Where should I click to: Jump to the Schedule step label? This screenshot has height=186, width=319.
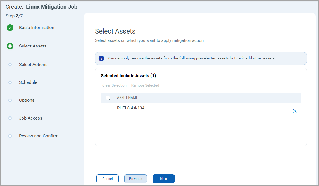tap(28, 82)
